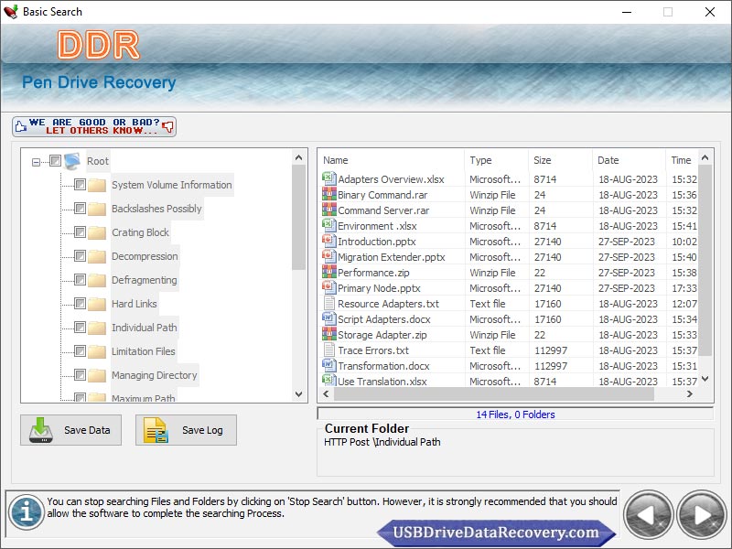The width and height of the screenshot is (732, 549).
Task: Enable the Hard Links folder checkbox
Action: click(80, 304)
